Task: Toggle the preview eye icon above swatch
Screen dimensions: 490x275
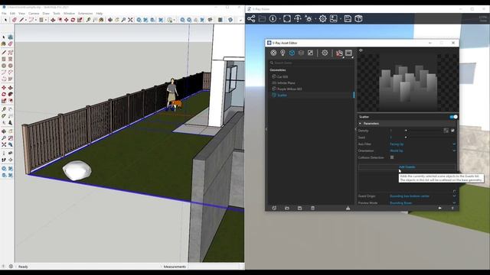Action: click(361, 50)
